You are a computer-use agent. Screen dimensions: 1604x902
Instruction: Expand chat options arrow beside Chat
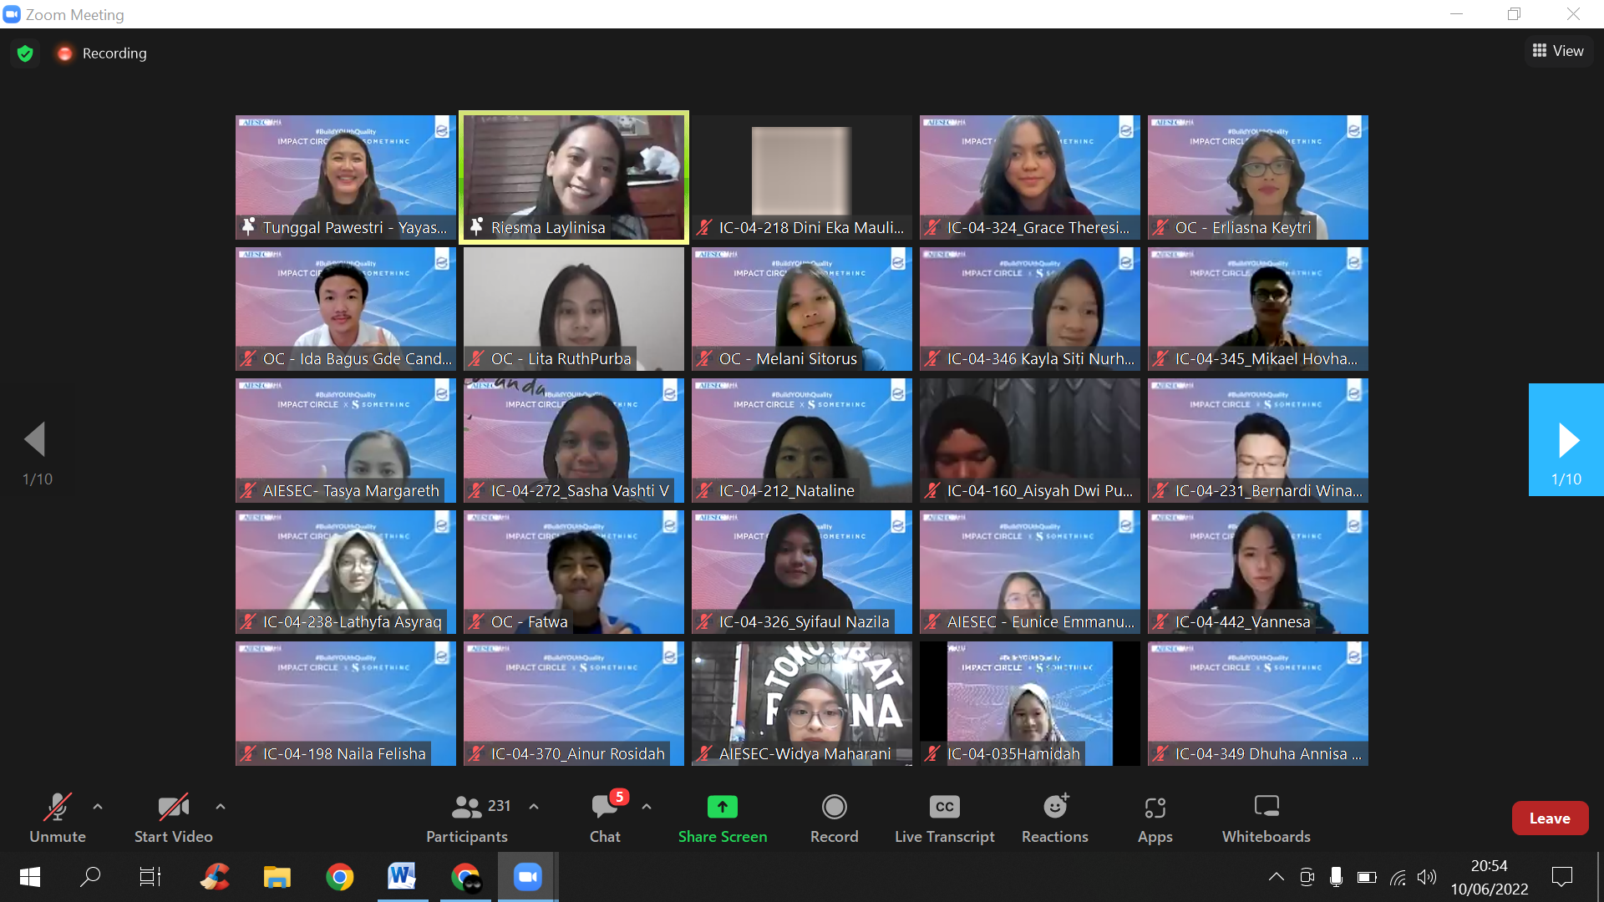pos(647,807)
